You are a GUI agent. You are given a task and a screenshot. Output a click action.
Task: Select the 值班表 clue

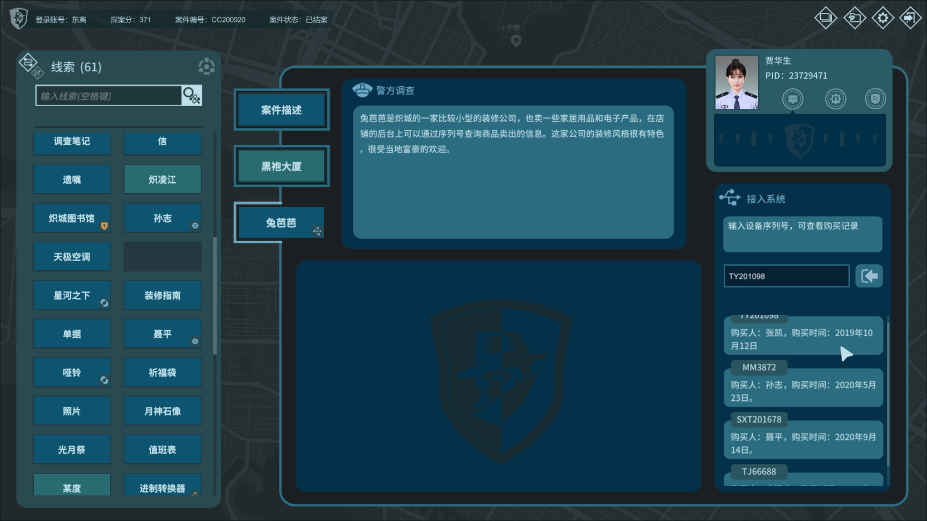click(x=163, y=449)
